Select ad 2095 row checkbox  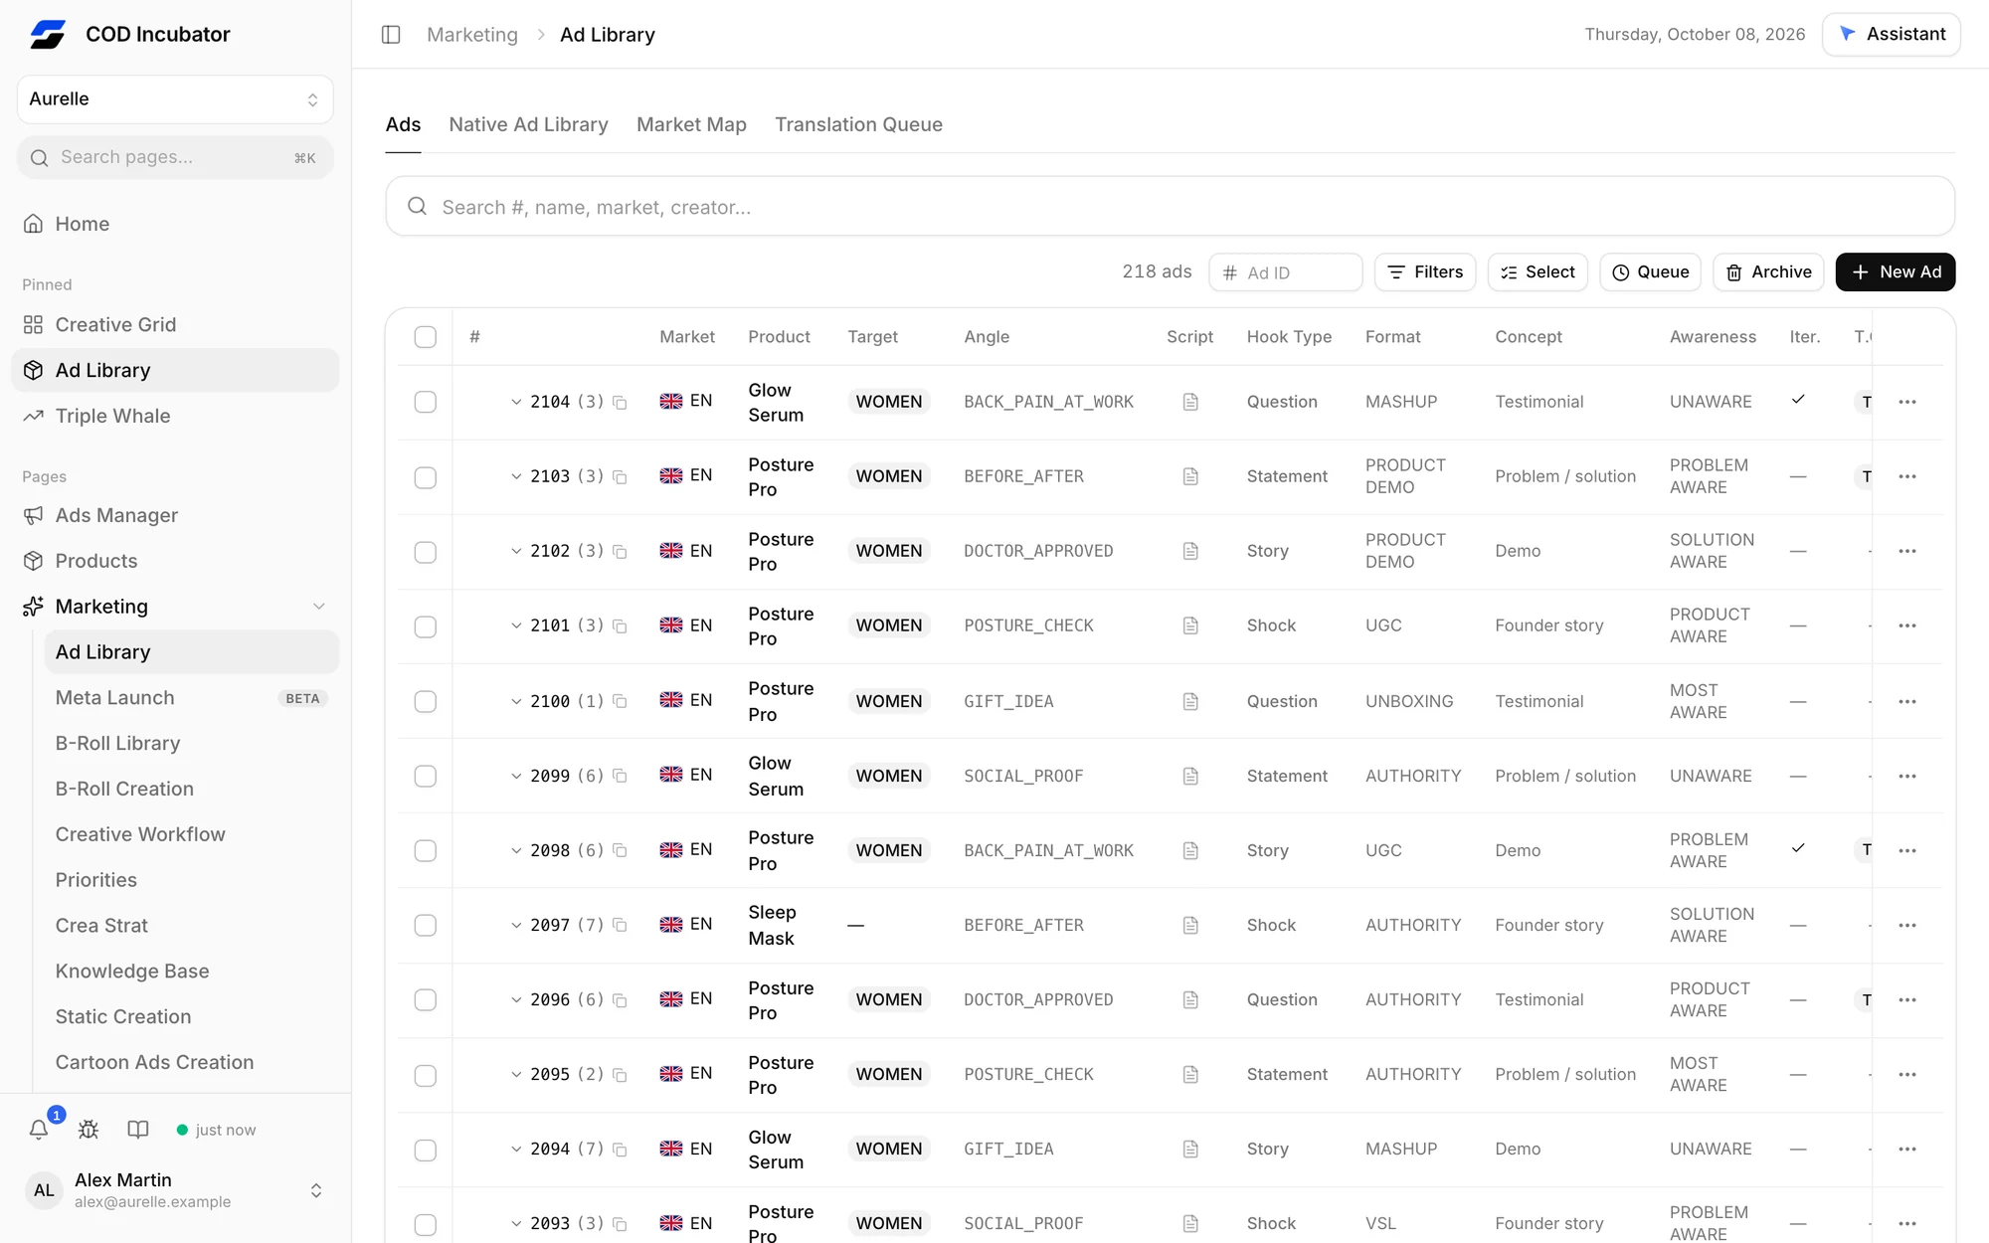coord(425,1075)
